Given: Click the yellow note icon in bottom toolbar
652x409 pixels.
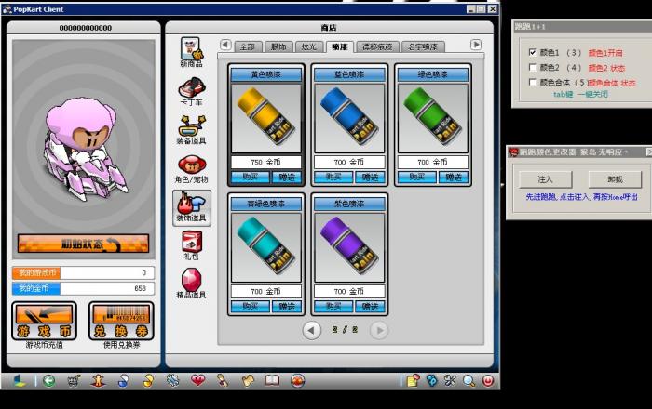Looking at the screenshot, I should [413, 380].
